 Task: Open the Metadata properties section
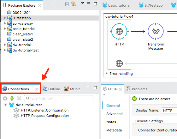(x=114, y=130)
